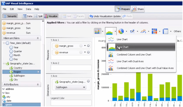Image resolution: width=183 pixels, height=107 pixels.
Task: Switch to Split view
Action: [38, 16]
